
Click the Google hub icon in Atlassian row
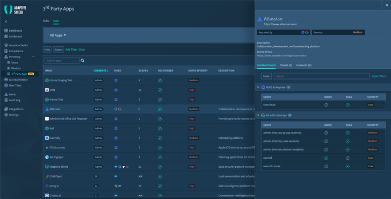[x=120, y=109]
